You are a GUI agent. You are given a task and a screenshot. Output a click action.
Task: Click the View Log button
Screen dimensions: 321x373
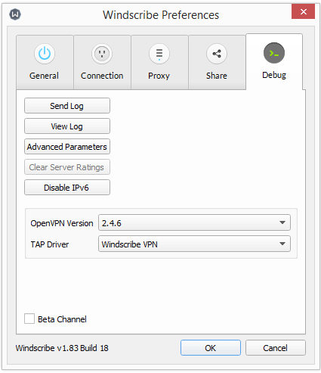point(67,126)
